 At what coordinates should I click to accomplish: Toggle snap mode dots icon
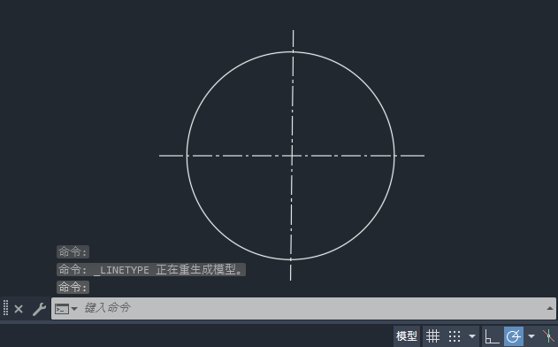pos(455,336)
